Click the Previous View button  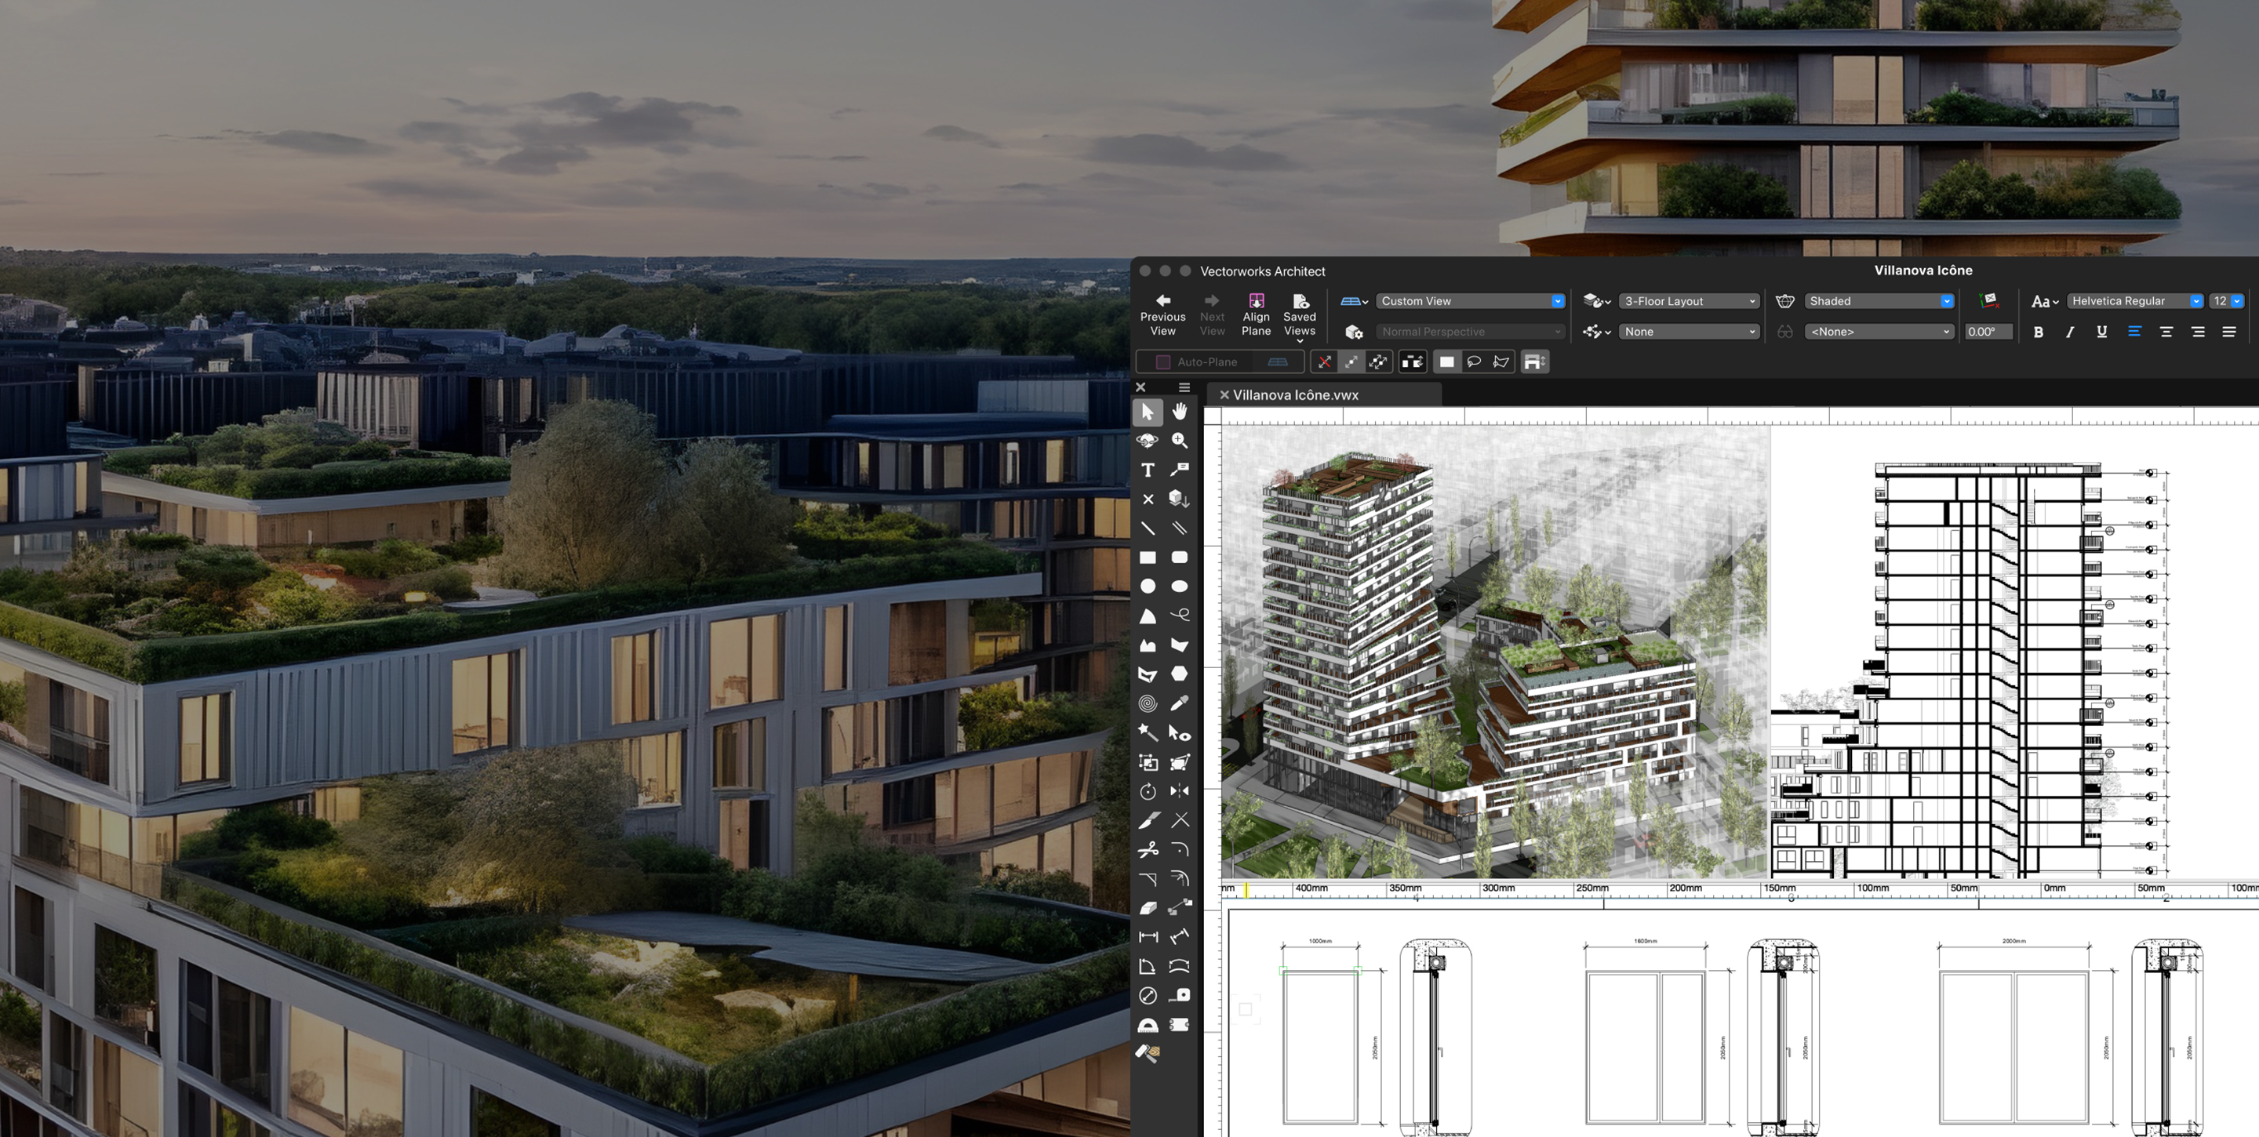1162,314
